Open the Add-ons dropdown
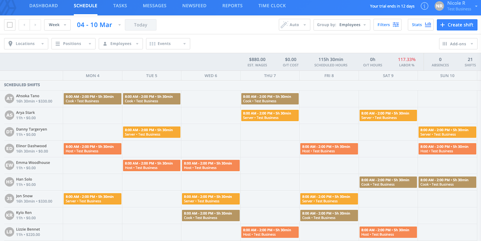The width and height of the screenshot is (481, 241). [x=458, y=44]
